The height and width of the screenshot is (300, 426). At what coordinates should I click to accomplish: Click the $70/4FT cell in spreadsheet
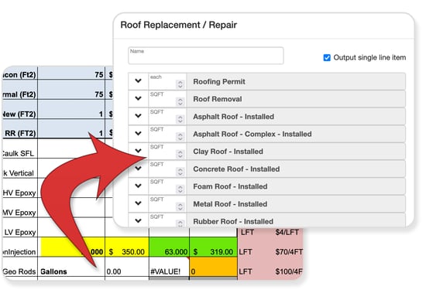(x=289, y=252)
